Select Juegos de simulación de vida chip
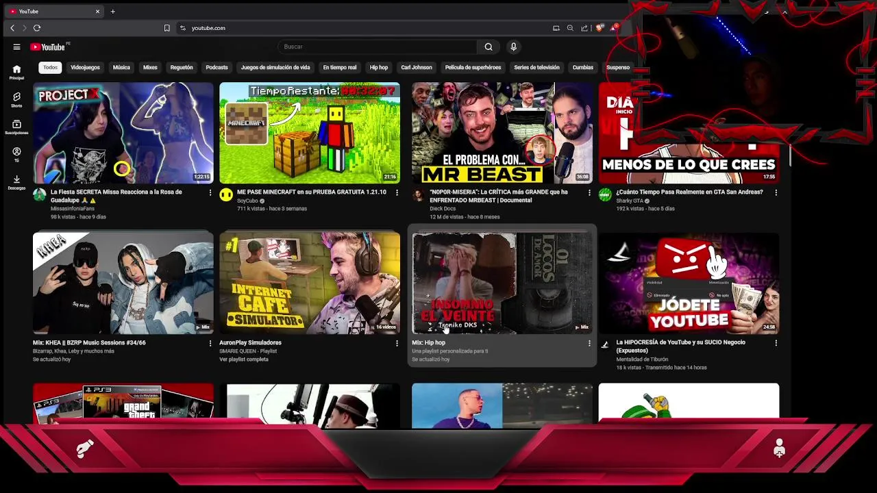The image size is (877, 493). tap(275, 67)
